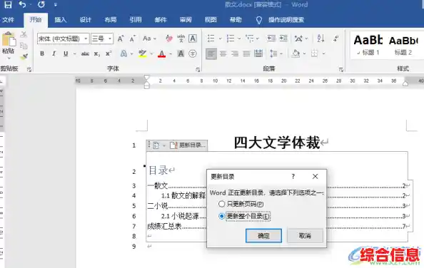Toggle Underline formatting

(66, 53)
